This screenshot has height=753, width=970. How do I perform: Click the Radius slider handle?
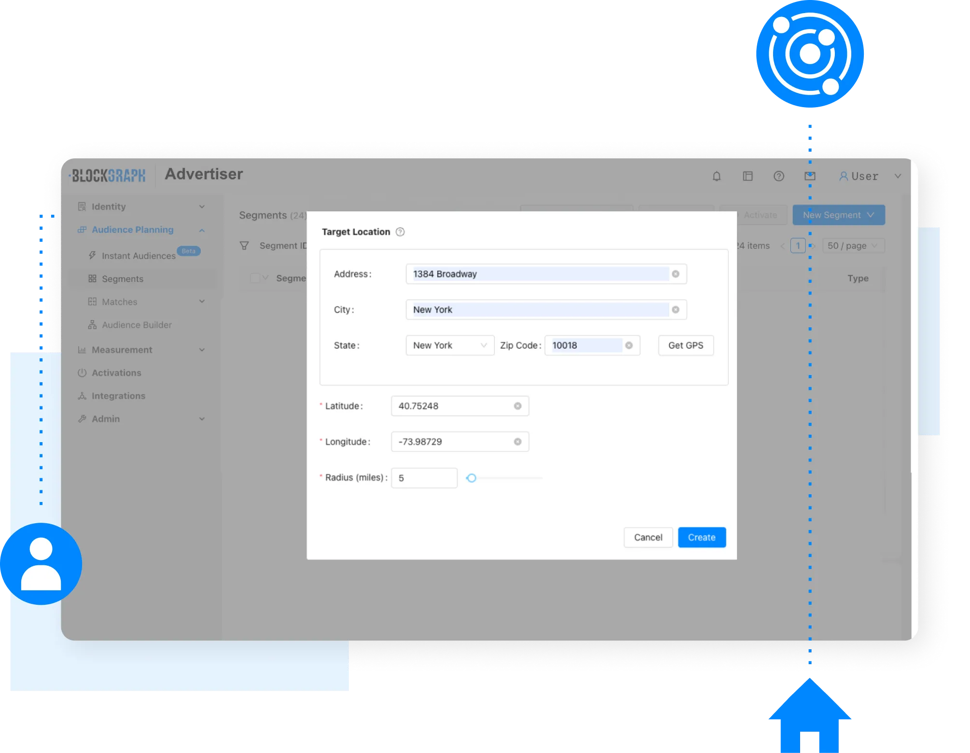point(471,478)
